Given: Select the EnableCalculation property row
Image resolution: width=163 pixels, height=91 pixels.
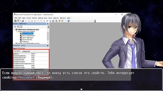Looking at the screenshot, I should click(31, 62).
